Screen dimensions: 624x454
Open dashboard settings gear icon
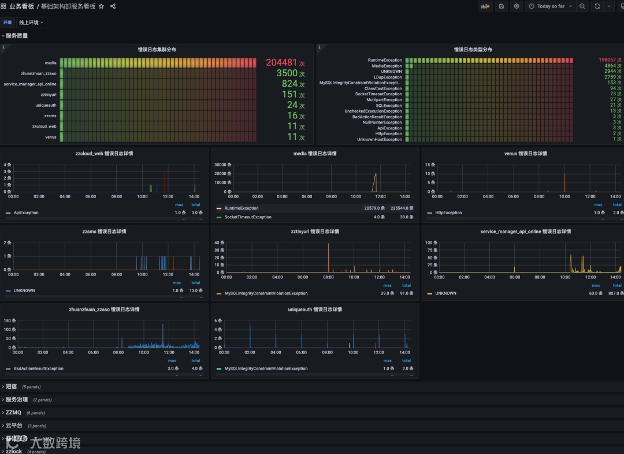pyautogui.click(x=517, y=6)
